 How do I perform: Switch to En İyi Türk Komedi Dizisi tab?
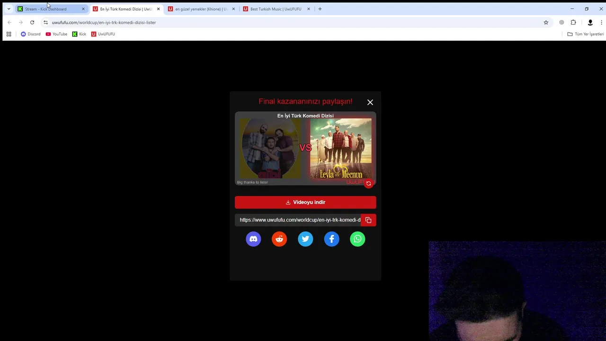click(126, 9)
